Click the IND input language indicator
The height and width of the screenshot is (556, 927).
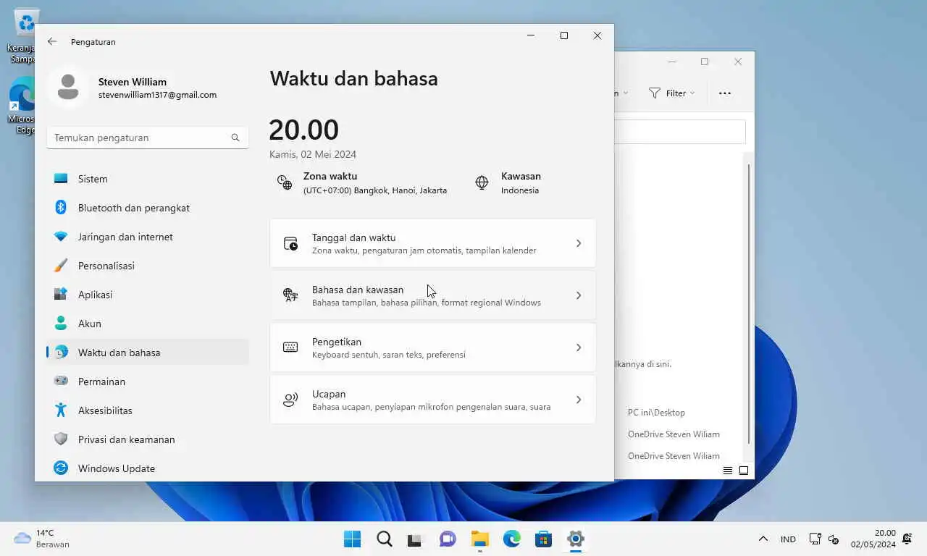pos(788,539)
